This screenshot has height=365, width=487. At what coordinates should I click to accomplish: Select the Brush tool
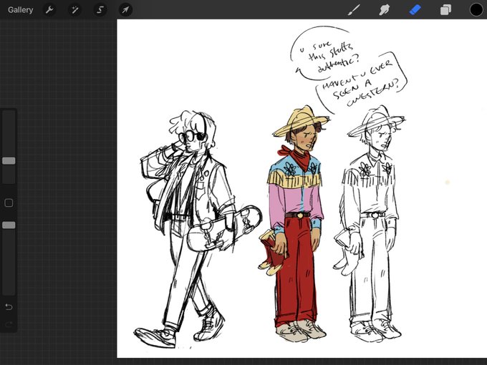click(x=354, y=10)
